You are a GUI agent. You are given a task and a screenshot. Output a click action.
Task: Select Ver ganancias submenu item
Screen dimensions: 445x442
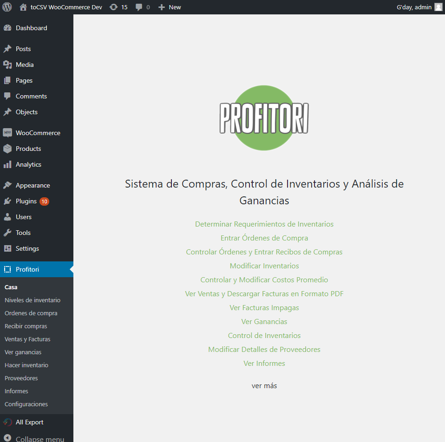23,352
